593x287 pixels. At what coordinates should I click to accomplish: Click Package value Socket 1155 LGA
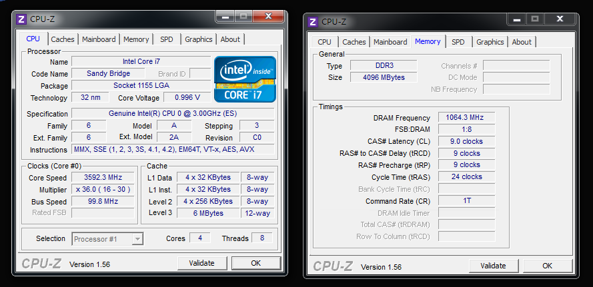[x=141, y=85]
